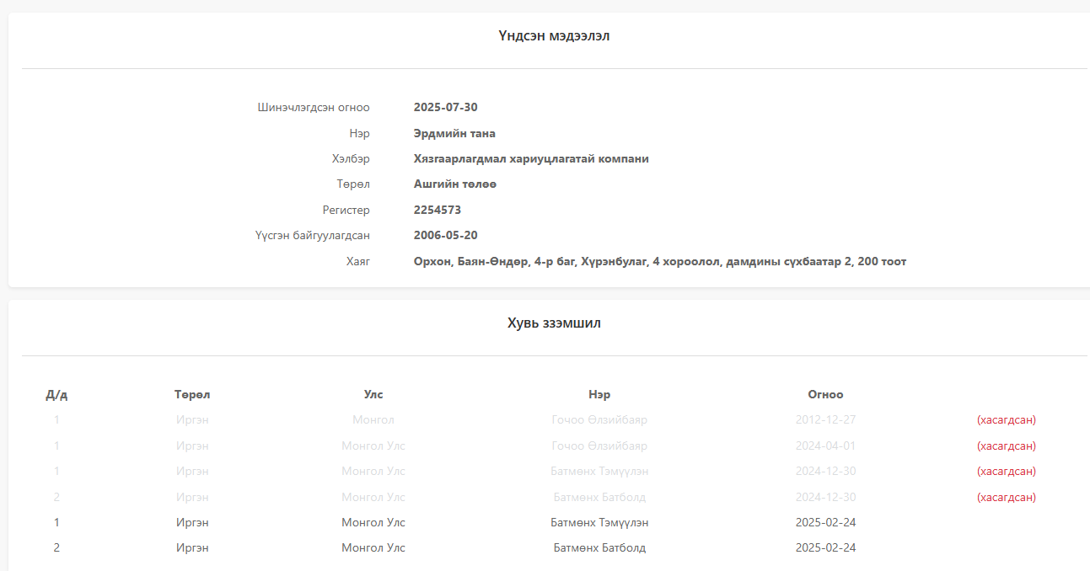Click the established date 2006-05-20
This screenshot has height=571, width=1090.
click(x=445, y=235)
